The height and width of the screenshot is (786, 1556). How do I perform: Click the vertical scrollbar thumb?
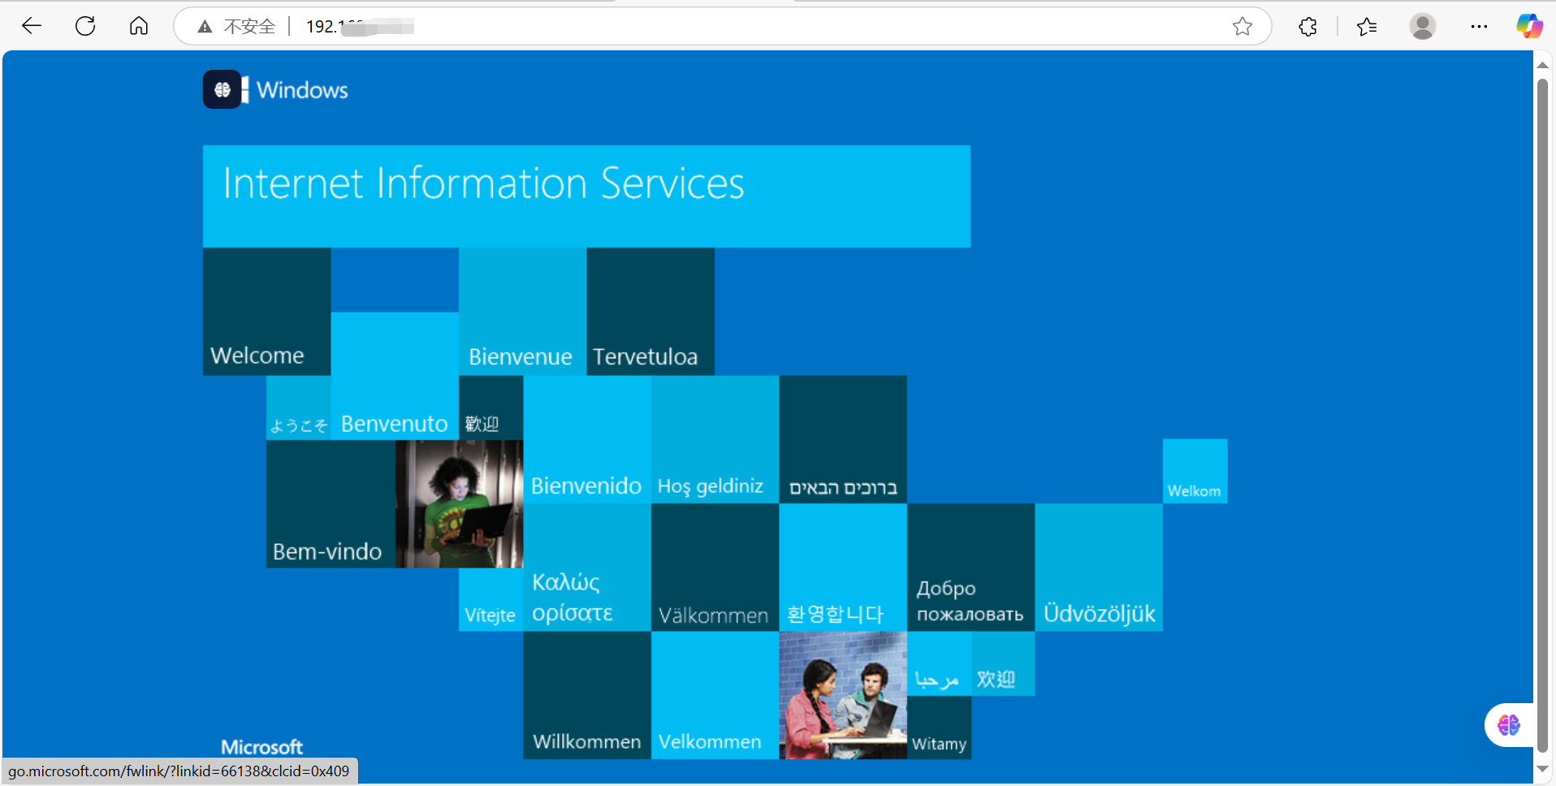coord(1542,416)
